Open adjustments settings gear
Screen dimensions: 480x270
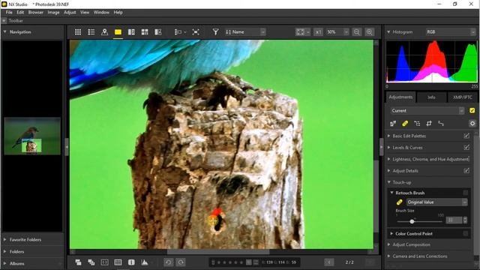pyautogui.click(x=472, y=123)
